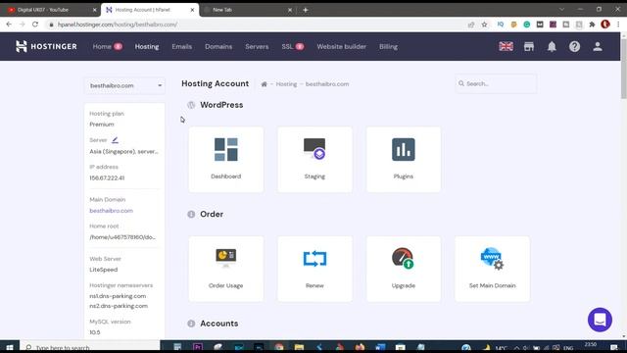The width and height of the screenshot is (627, 353).
Task: Go to the Servers menu
Action: coord(257,46)
